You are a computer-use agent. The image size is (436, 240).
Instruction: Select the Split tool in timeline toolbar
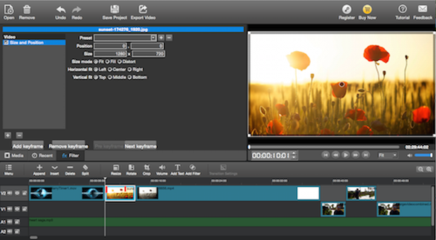(x=85, y=168)
